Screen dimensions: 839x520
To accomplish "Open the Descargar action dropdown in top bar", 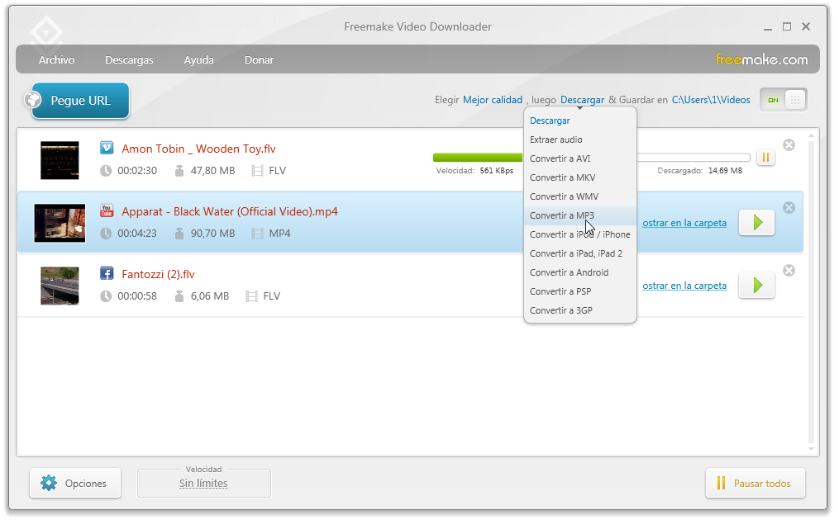I will (x=582, y=100).
